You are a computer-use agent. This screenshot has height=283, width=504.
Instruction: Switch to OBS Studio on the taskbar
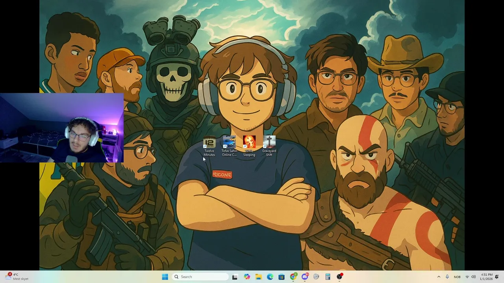pyautogui.click(x=339, y=277)
